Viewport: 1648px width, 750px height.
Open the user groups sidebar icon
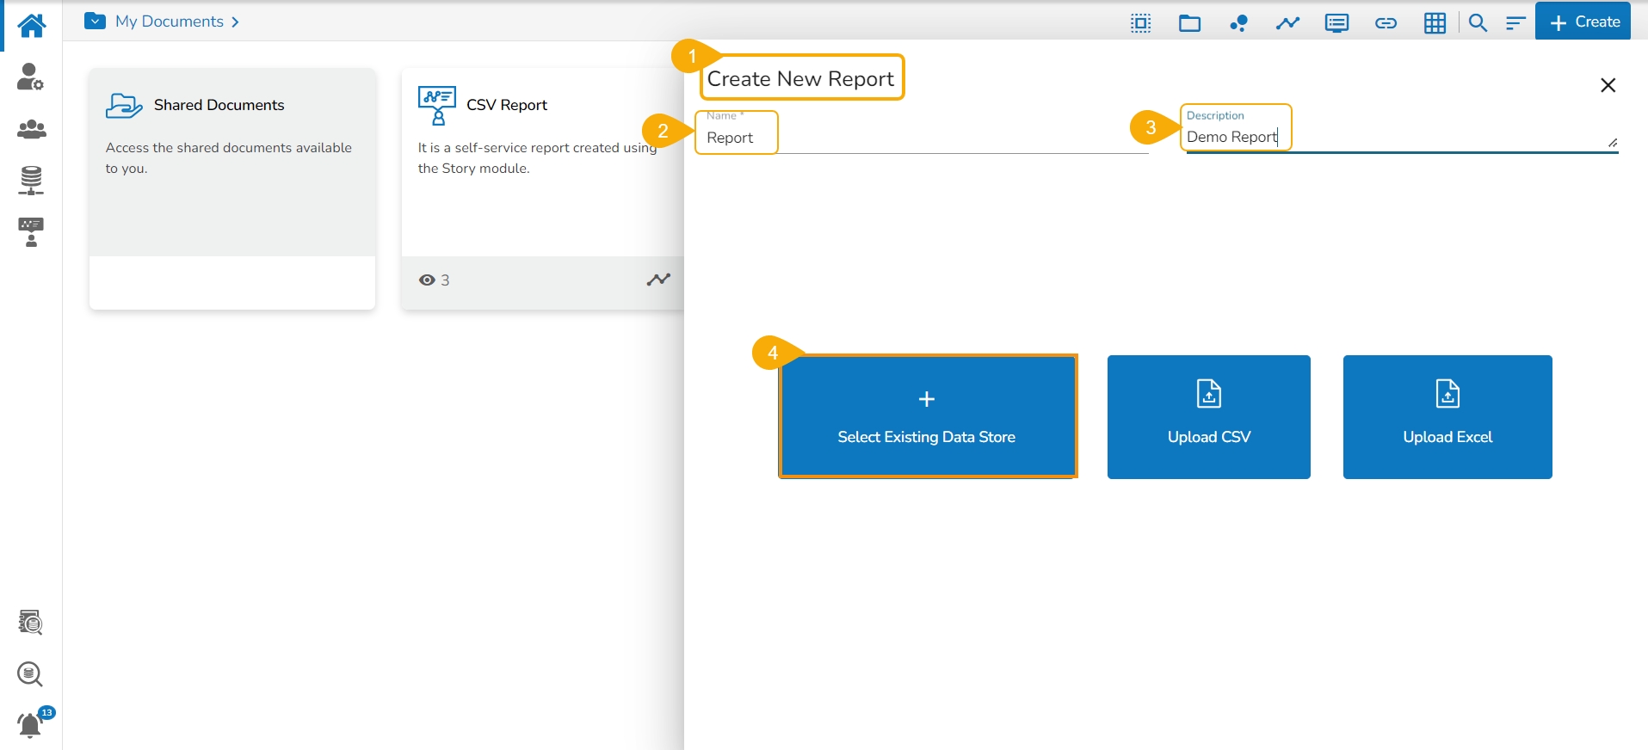pos(31,129)
